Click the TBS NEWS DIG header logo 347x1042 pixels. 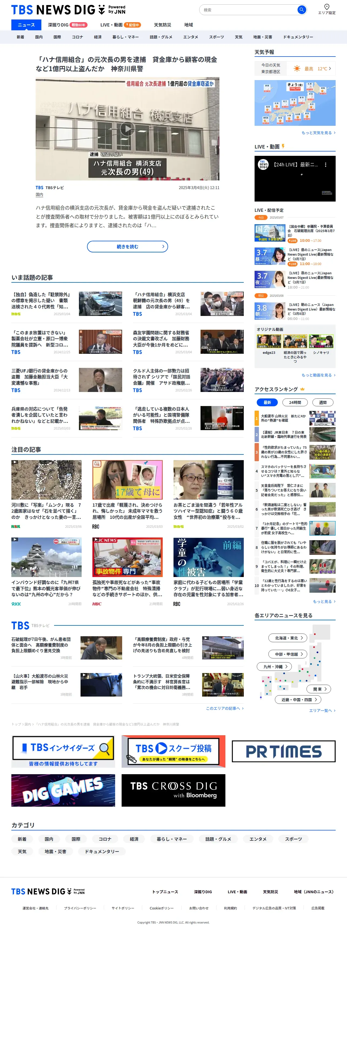68,10
